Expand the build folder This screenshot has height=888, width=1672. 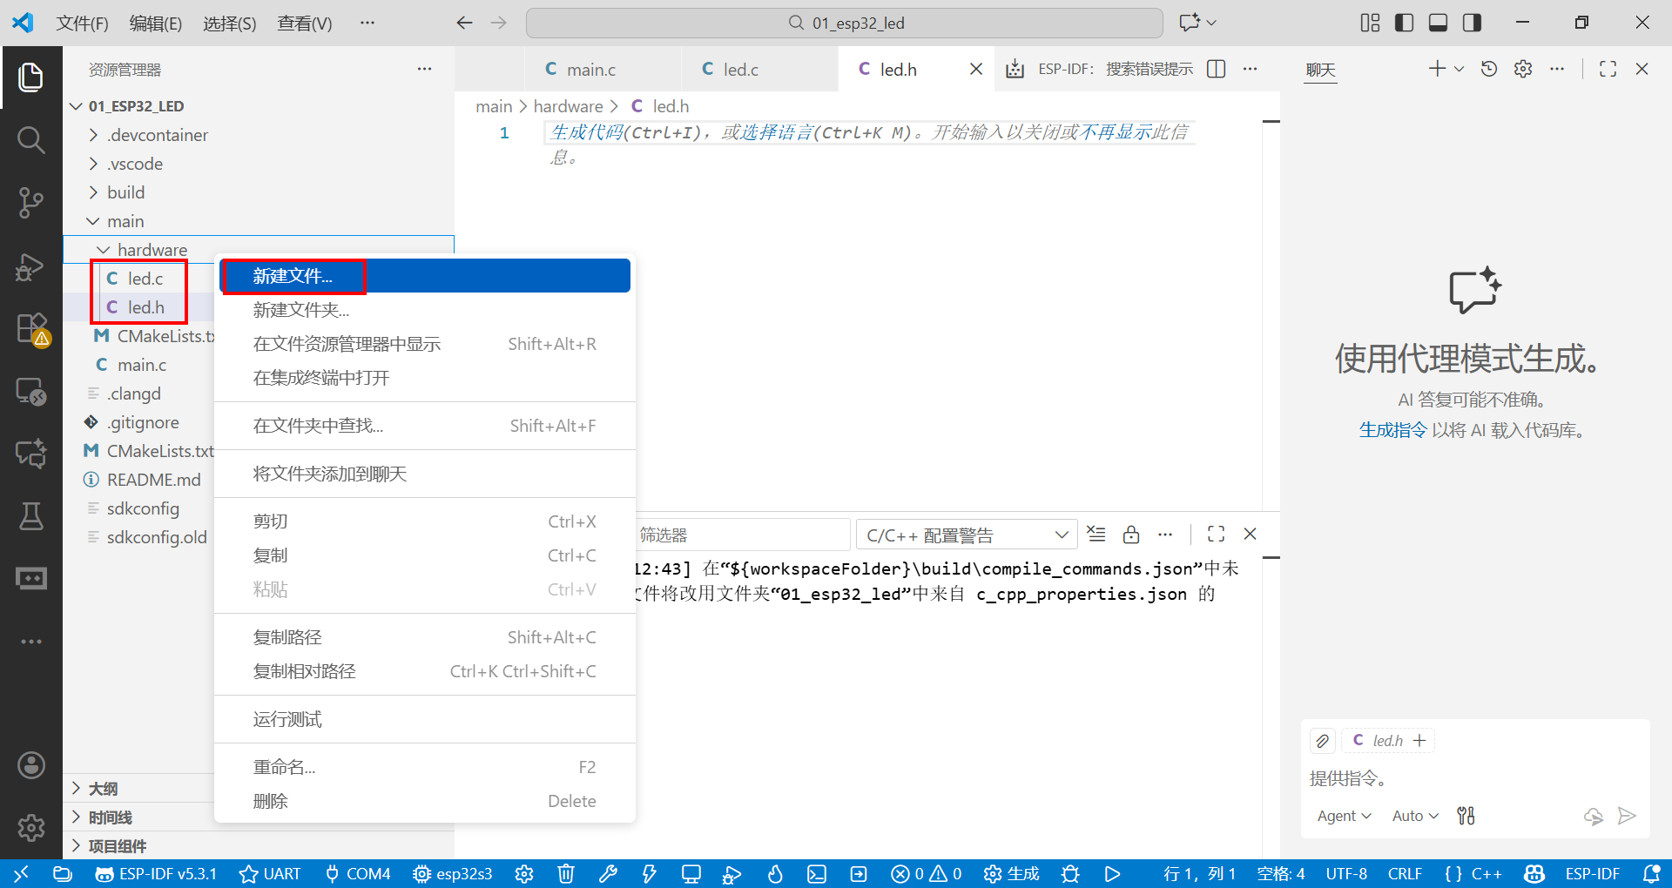click(x=125, y=192)
